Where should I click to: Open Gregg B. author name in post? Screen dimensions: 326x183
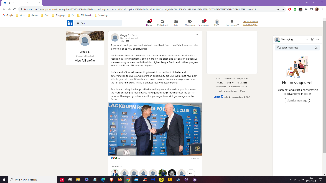coord(125,35)
